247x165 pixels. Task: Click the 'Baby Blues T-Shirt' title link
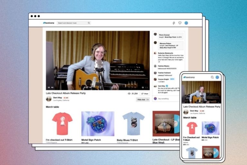pyautogui.click(x=127, y=140)
